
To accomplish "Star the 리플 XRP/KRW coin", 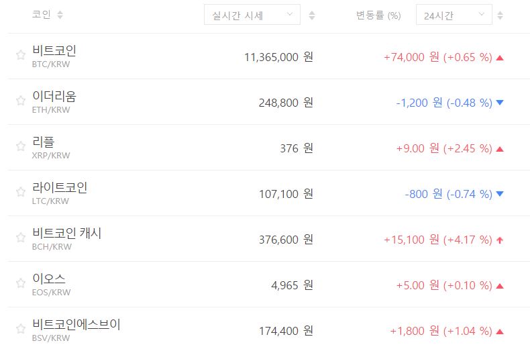I will (x=21, y=147).
